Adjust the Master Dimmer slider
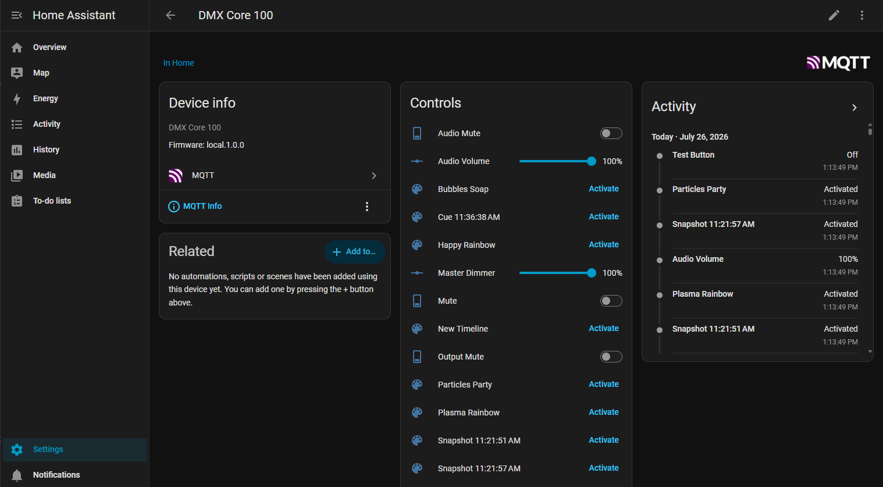 pyautogui.click(x=557, y=273)
